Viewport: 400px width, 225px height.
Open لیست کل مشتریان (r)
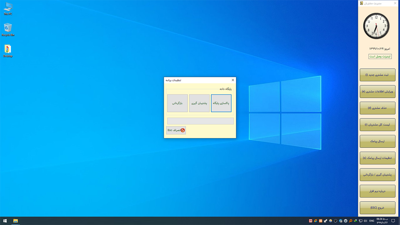coord(377,125)
